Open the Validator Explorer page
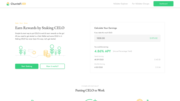Image resolution: width=180 pixels, height=101 pixels. [120, 4]
